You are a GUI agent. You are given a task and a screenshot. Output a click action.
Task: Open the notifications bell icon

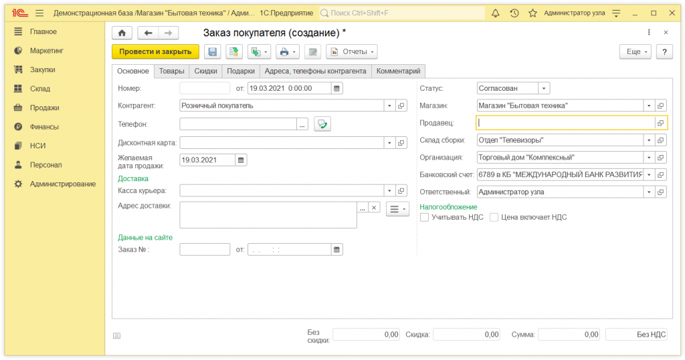495,13
